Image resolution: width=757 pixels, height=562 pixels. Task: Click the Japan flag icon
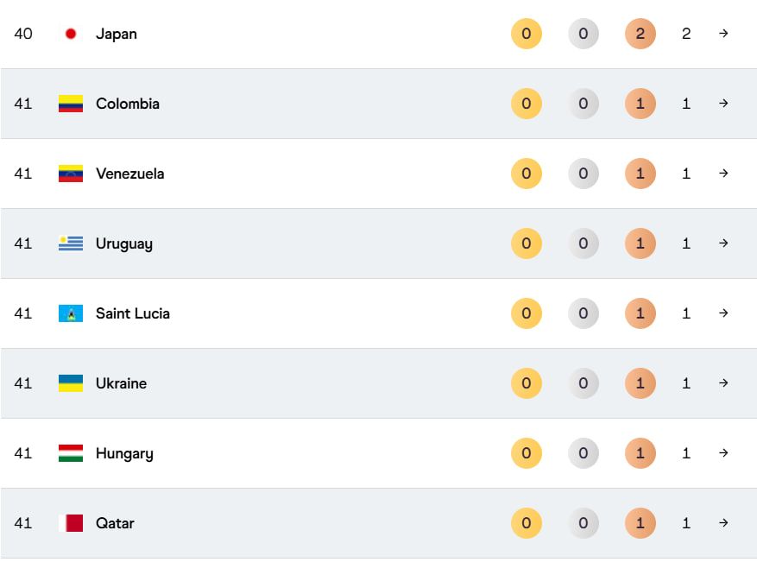tap(71, 34)
